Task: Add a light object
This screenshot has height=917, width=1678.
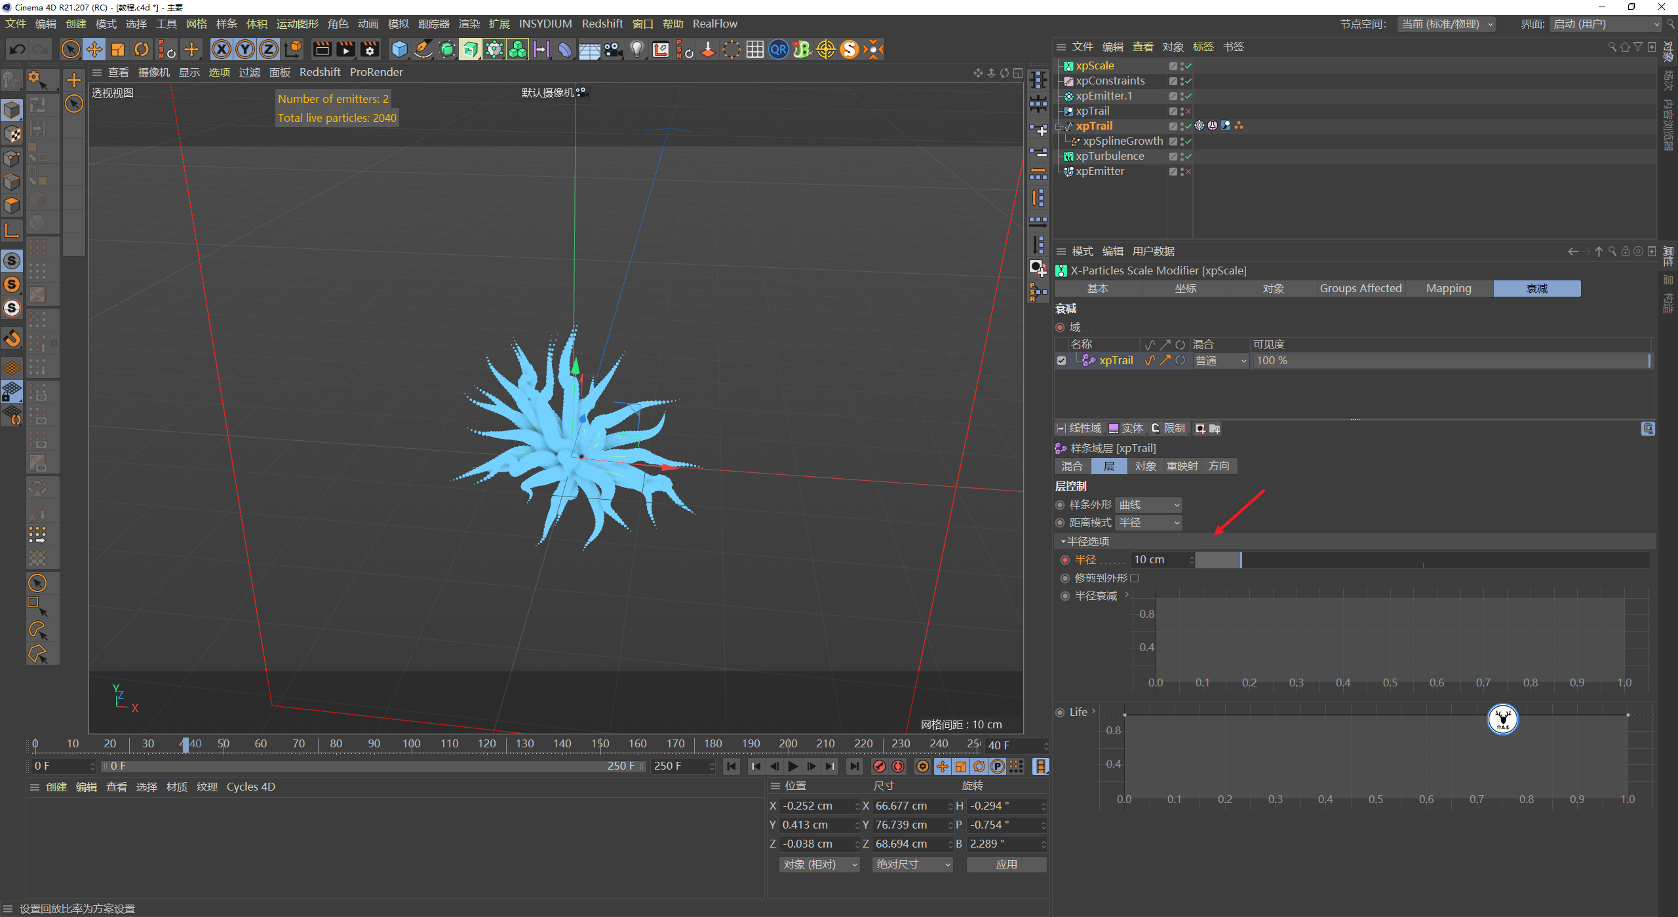Action: point(637,49)
